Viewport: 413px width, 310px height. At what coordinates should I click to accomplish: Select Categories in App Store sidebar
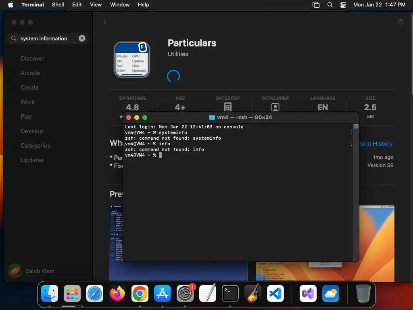click(x=35, y=145)
